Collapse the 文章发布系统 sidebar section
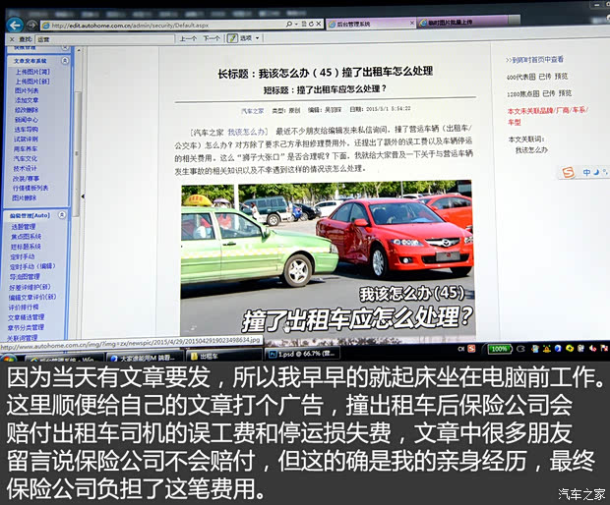 65,61
